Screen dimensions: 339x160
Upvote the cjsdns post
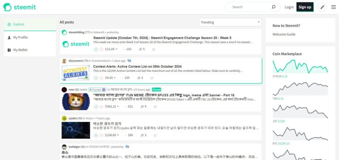coord(96,135)
